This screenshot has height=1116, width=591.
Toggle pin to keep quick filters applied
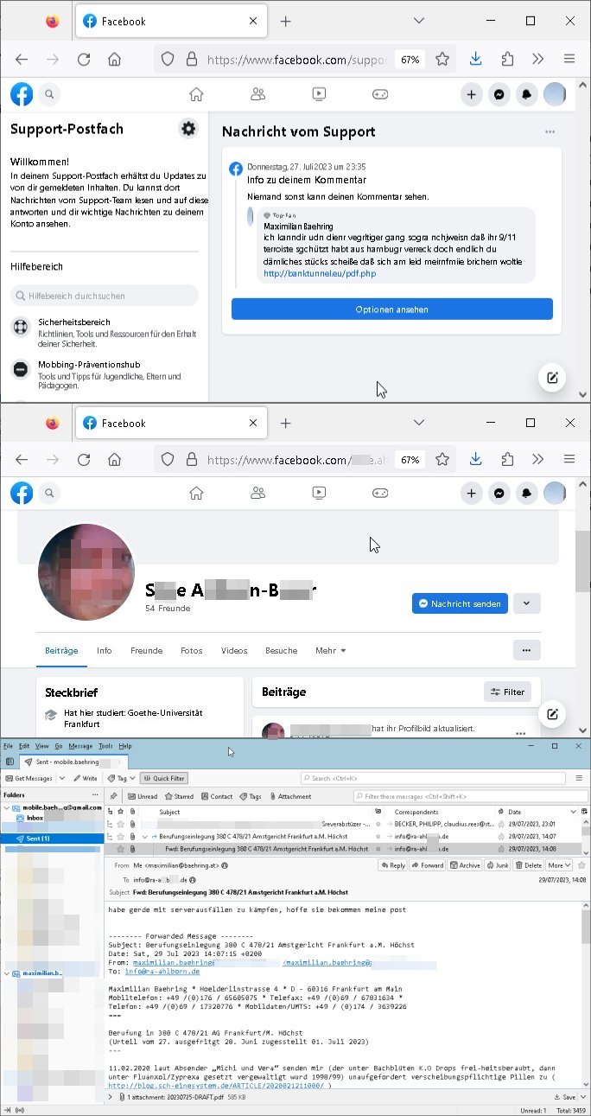click(114, 796)
